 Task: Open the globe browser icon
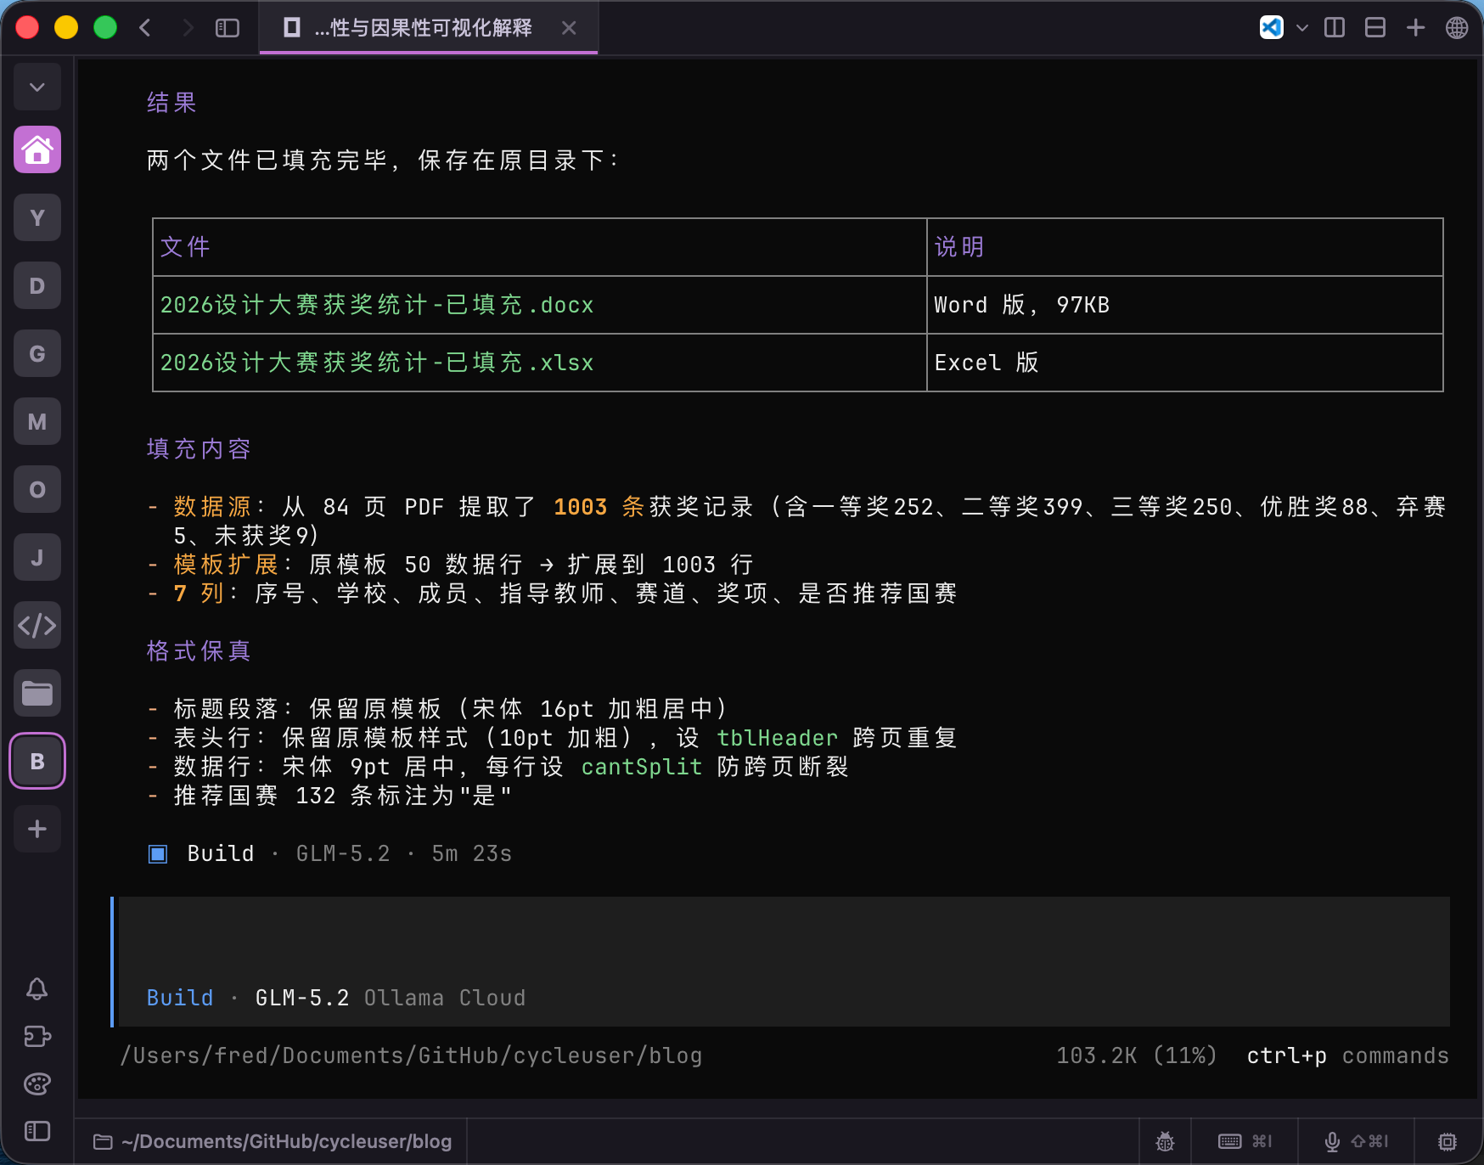coord(1457,27)
